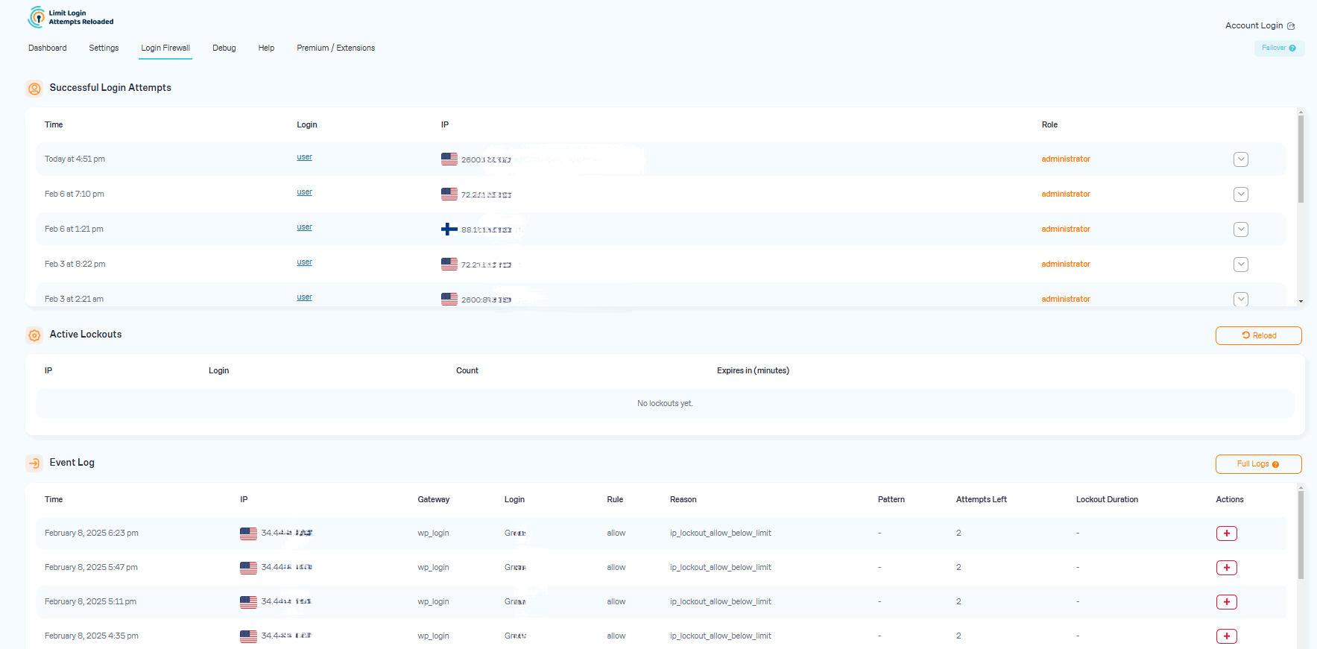Open Full Logs button
This screenshot has height=649, width=1317.
click(x=1258, y=463)
